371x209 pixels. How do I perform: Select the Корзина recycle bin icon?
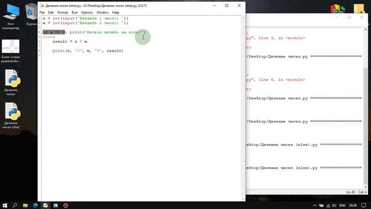pyautogui.click(x=31, y=15)
